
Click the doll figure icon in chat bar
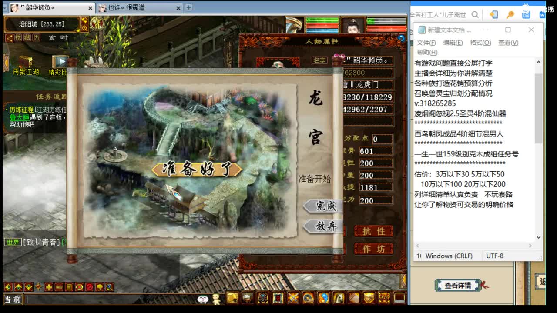click(216, 299)
